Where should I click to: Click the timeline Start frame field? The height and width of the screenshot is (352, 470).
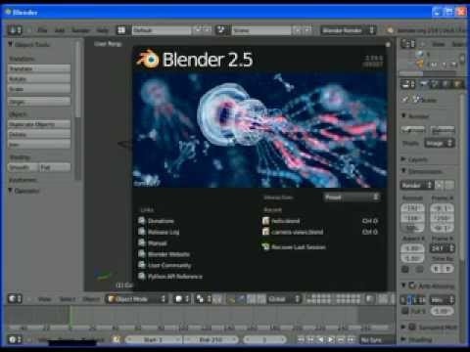coord(154,339)
